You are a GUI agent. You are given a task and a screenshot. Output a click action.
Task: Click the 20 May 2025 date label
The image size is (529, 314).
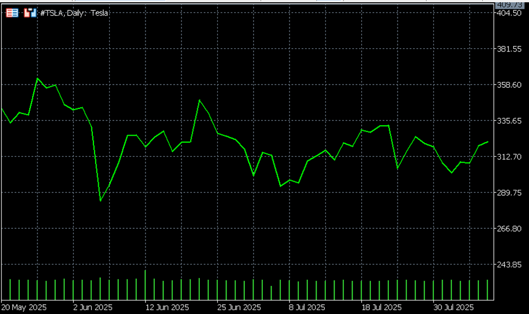(x=24, y=307)
